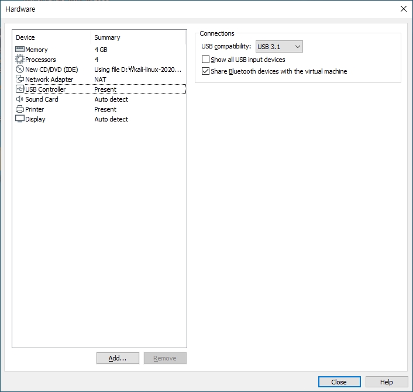The height and width of the screenshot is (392, 413).
Task: Click the NAT network summary value
Action: (101, 79)
